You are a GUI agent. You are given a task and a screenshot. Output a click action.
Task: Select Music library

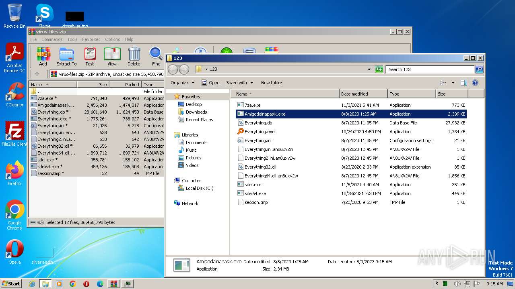[191, 150]
